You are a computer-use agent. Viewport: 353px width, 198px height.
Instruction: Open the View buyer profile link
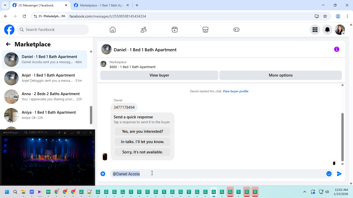(x=235, y=91)
